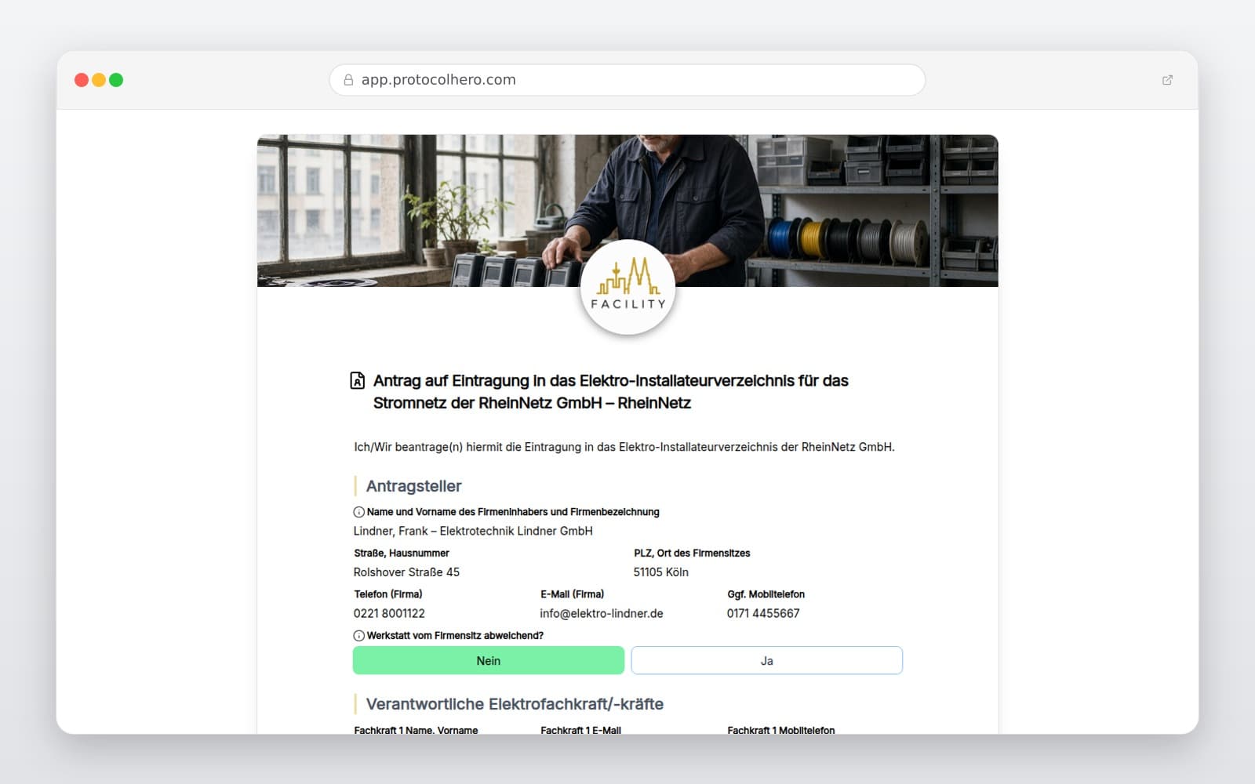Click the mobile number 0171 4455667
Viewport: 1255px width, 784px height.
coord(763,613)
